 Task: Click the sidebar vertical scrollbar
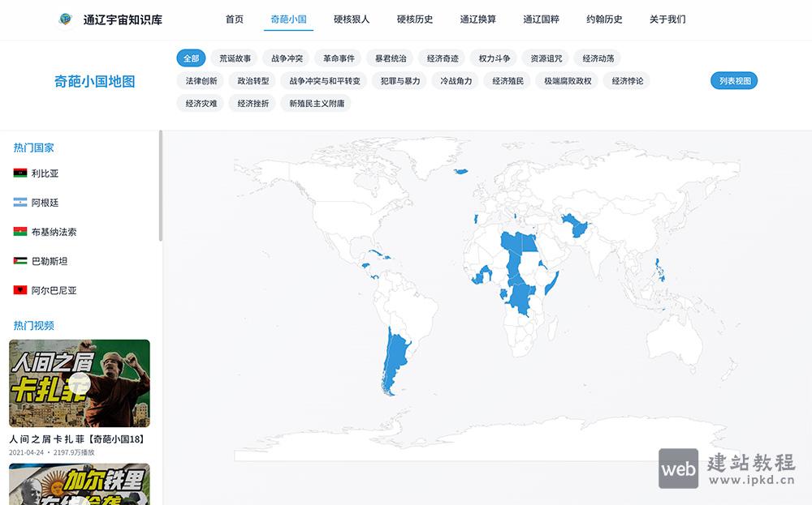[161, 186]
